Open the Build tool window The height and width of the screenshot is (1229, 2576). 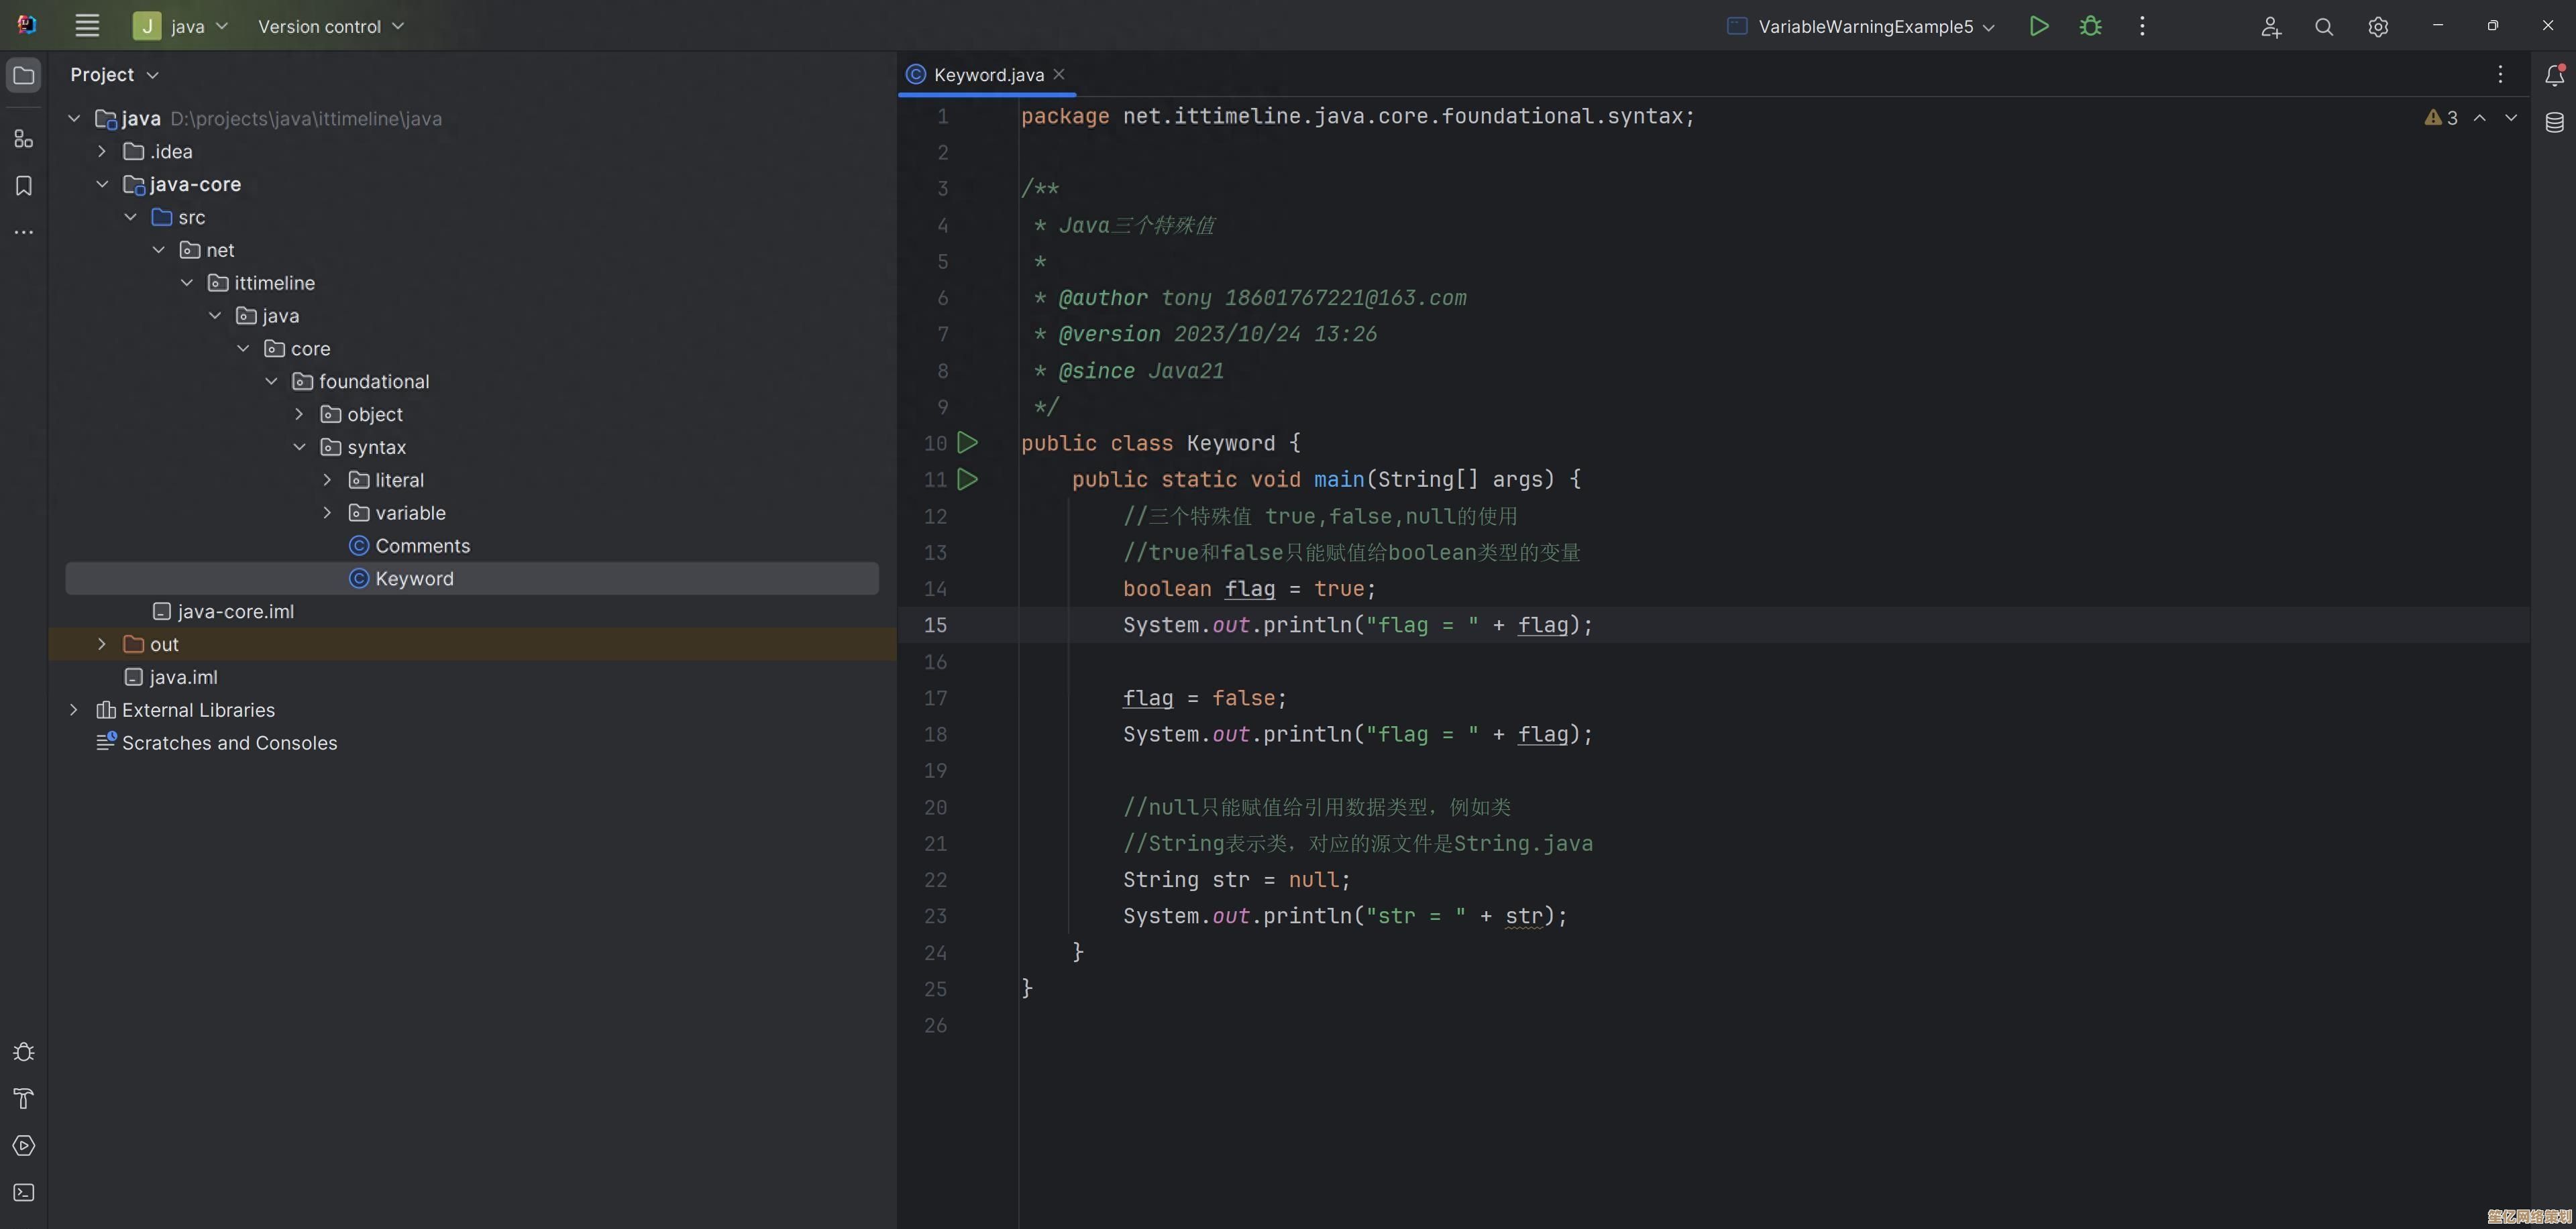[x=24, y=1099]
